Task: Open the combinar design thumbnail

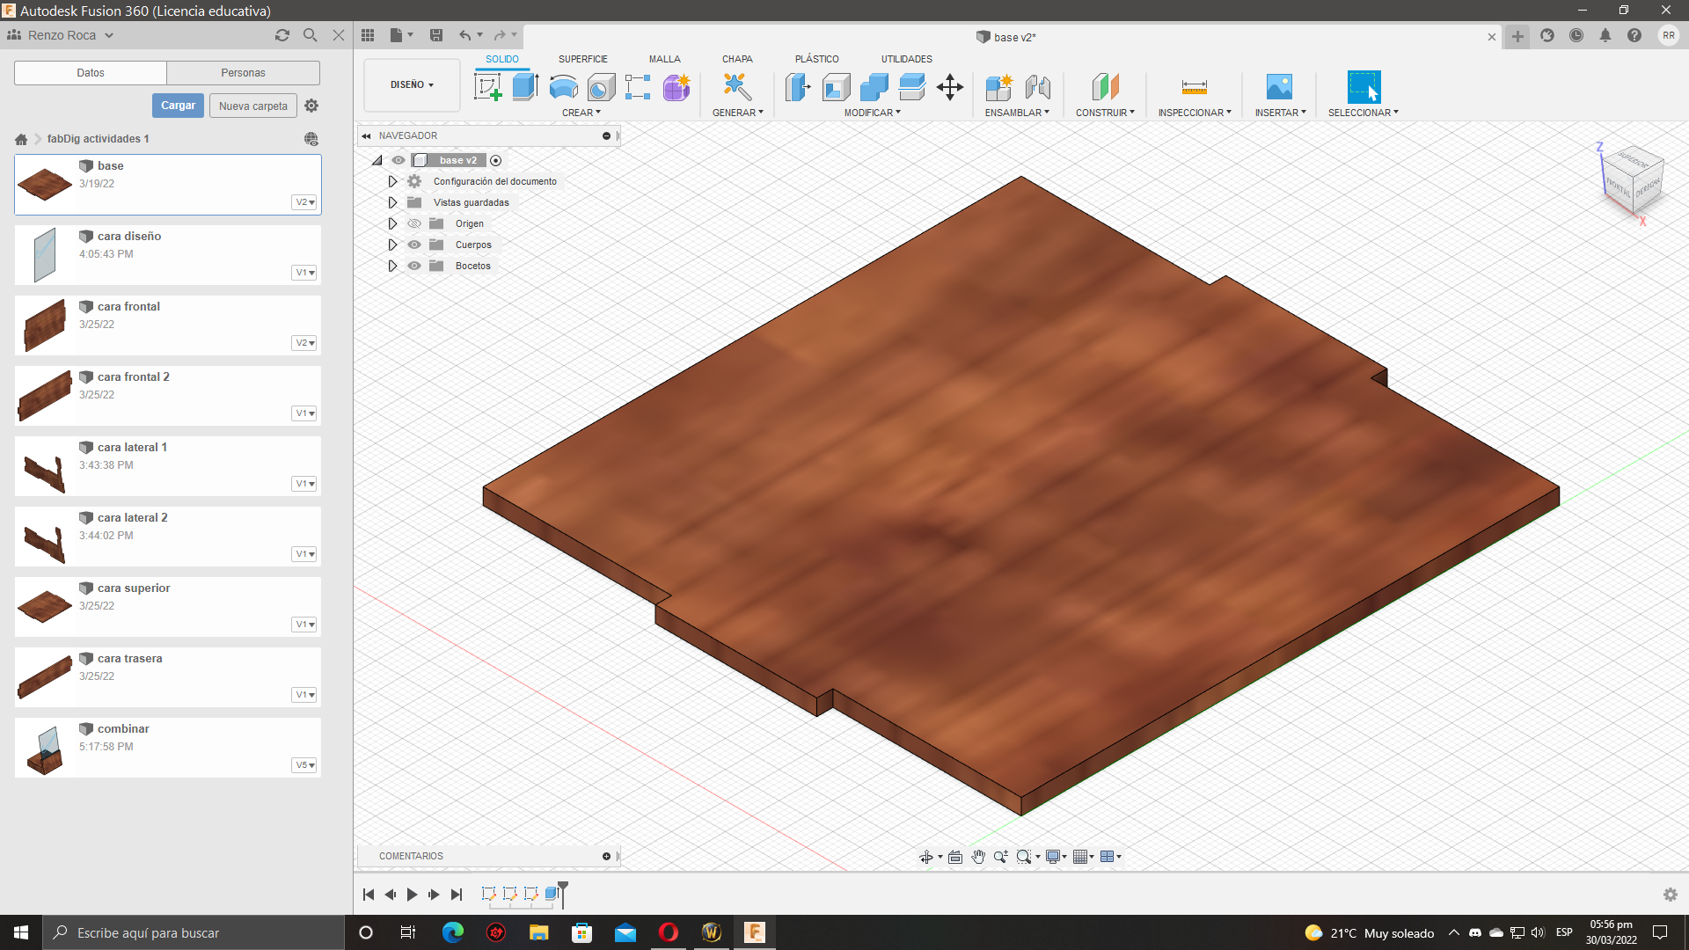Action: [45, 748]
